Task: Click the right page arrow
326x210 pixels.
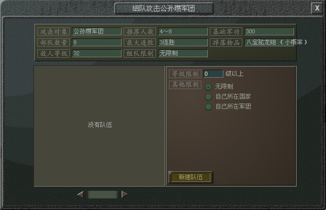Action: point(125,195)
